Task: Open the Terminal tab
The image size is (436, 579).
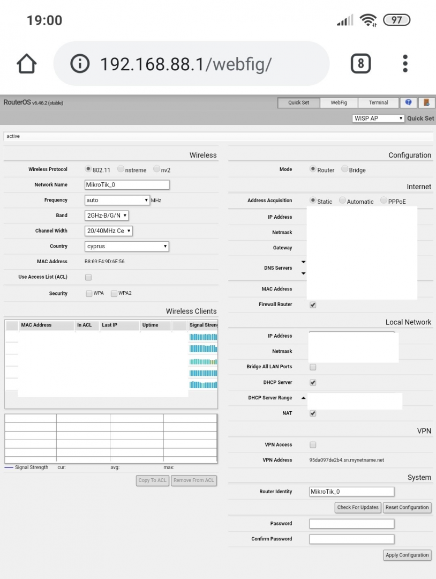Action: (x=378, y=102)
